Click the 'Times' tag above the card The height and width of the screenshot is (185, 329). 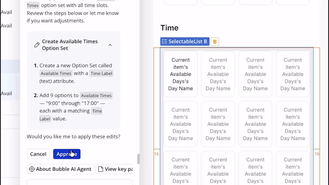(x=33, y=5)
